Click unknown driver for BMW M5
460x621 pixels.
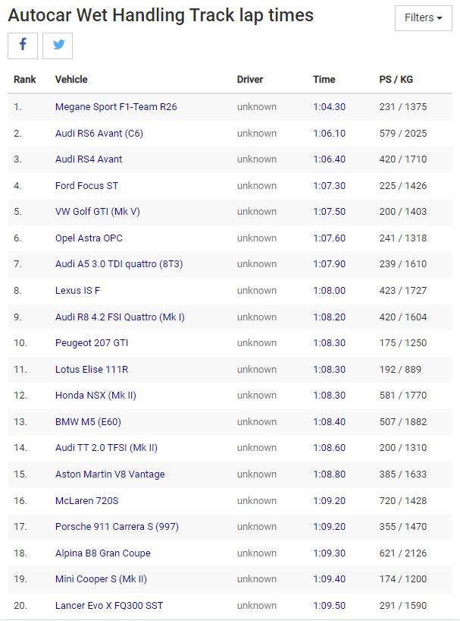tap(257, 422)
